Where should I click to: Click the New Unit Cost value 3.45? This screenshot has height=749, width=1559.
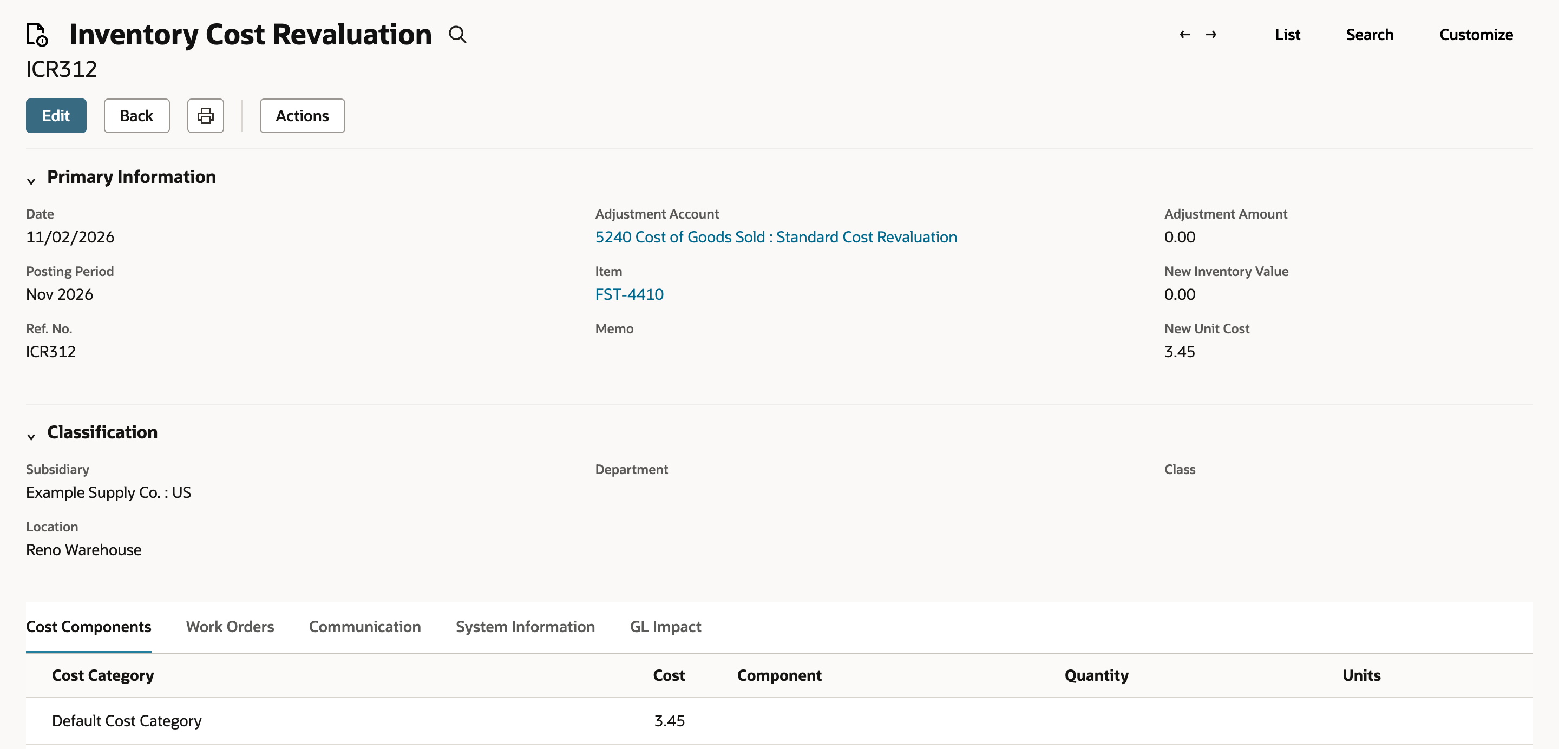pyautogui.click(x=1180, y=352)
